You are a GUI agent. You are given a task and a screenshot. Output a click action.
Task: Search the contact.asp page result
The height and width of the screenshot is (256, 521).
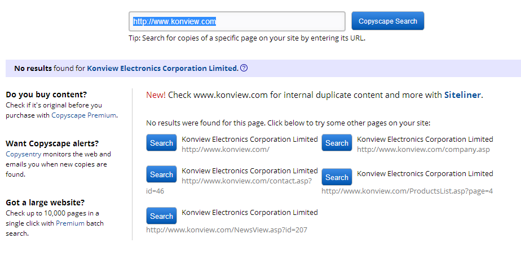click(x=161, y=174)
